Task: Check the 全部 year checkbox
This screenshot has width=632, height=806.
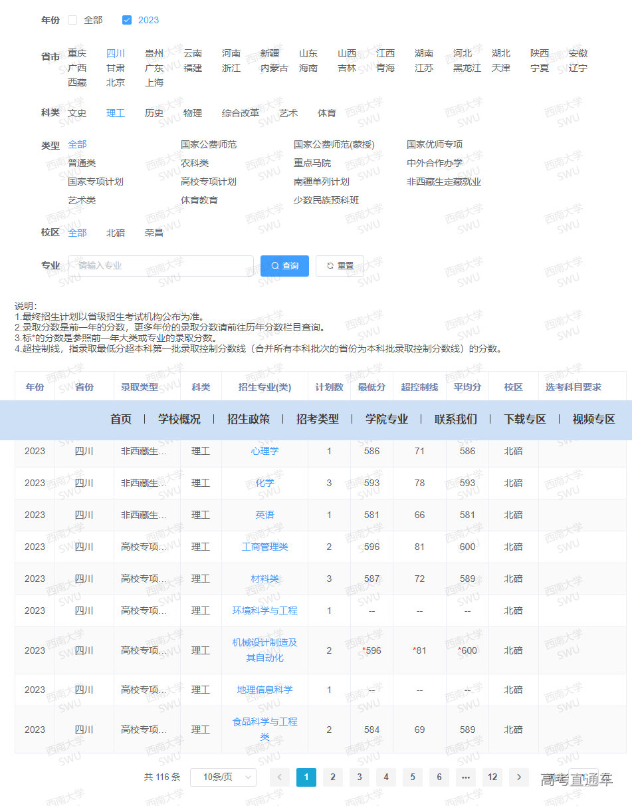Action: (x=72, y=20)
